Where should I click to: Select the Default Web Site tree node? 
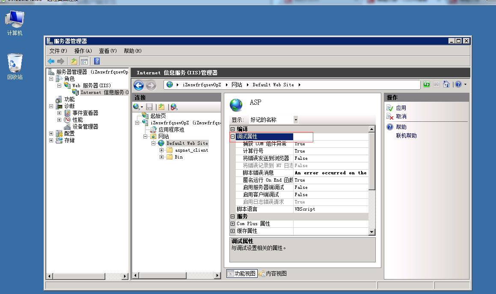pyautogui.click(x=187, y=144)
